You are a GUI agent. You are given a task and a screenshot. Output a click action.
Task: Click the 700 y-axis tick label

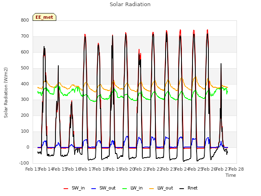click(x=25, y=36)
